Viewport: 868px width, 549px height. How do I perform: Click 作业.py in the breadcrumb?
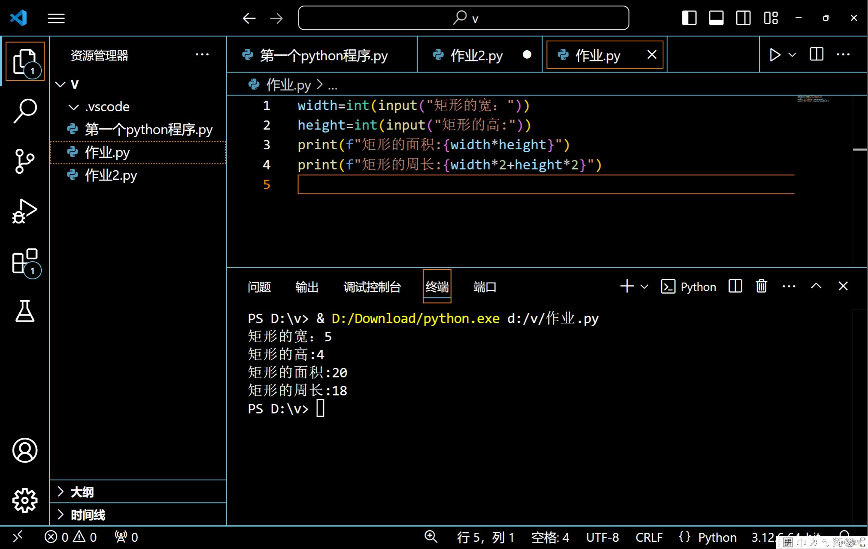[x=288, y=85]
